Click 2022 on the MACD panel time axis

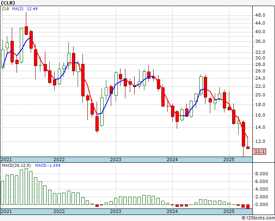[x=59, y=211]
